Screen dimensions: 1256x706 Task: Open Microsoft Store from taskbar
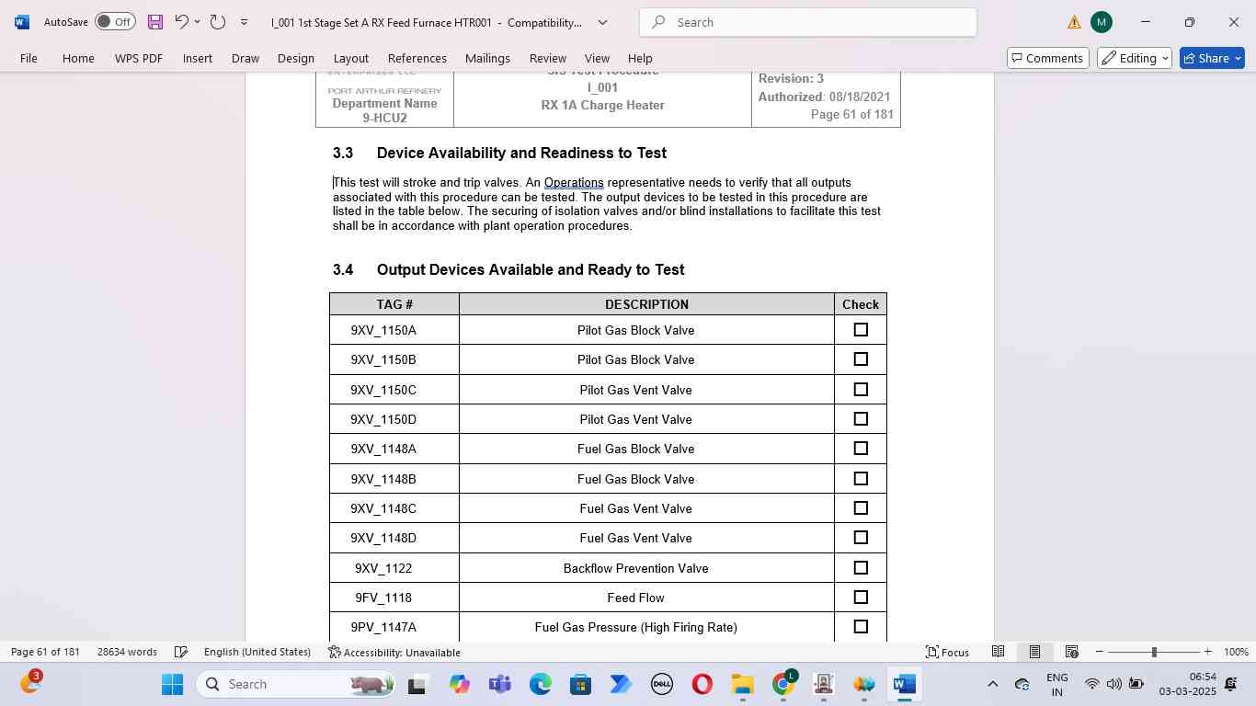[x=580, y=684]
